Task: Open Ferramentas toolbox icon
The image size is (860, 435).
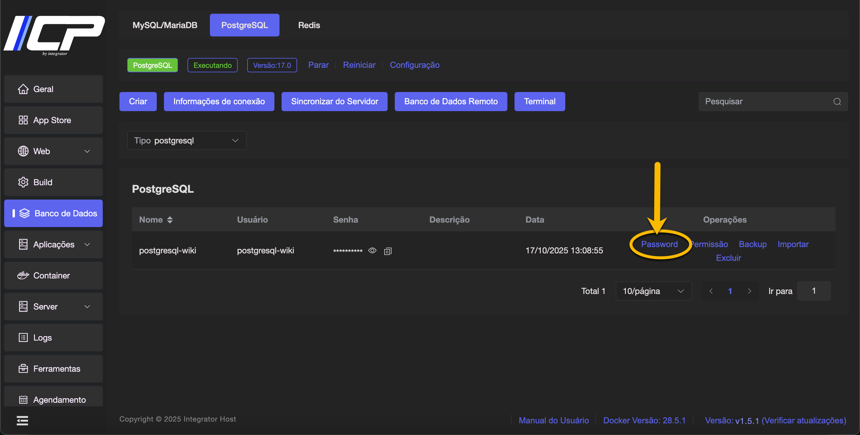Action: [x=23, y=368]
